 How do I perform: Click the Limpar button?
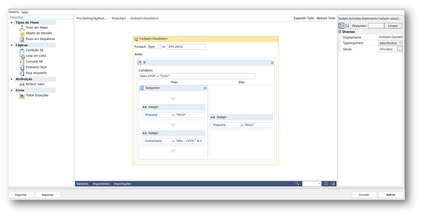click(x=393, y=26)
